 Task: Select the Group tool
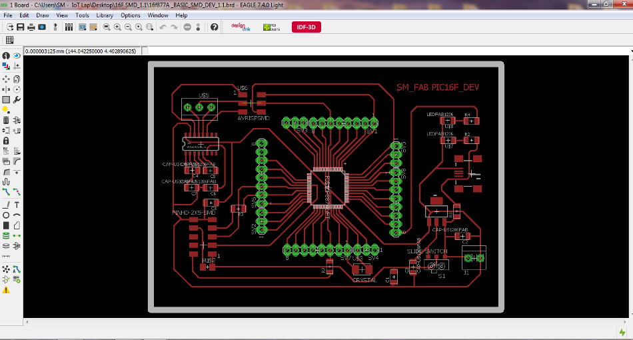pyautogui.click(x=6, y=100)
